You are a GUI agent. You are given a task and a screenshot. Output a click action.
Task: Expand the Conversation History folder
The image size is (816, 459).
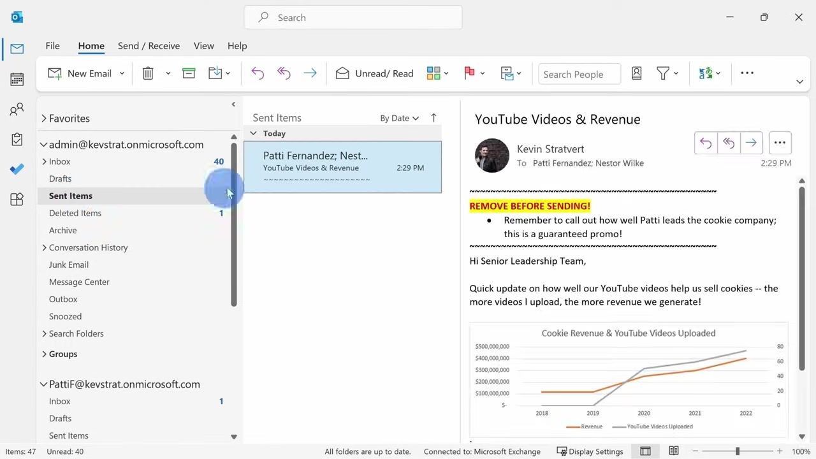[44, 248]
